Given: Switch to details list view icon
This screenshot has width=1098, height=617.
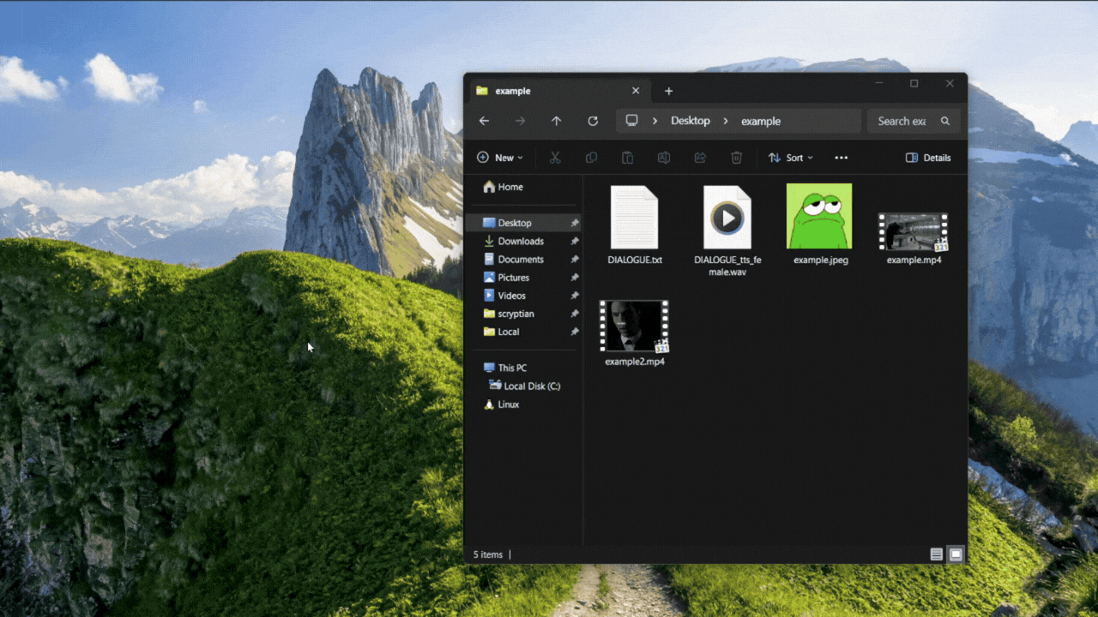Looking at the screenshot, I should pyautogui.click(x=937, y=554).
